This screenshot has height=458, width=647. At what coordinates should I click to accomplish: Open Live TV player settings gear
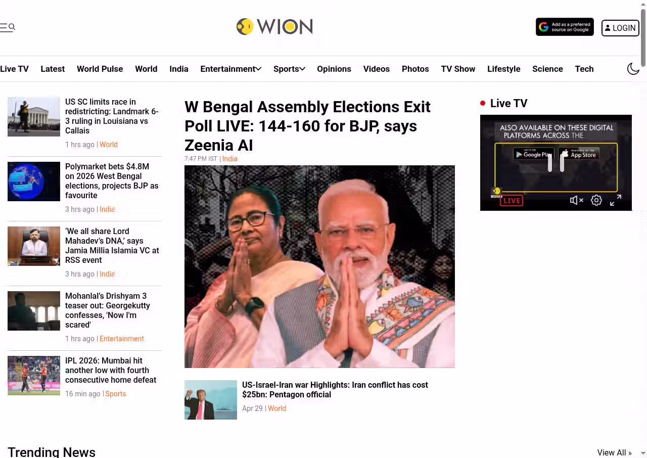pos(596,200)
